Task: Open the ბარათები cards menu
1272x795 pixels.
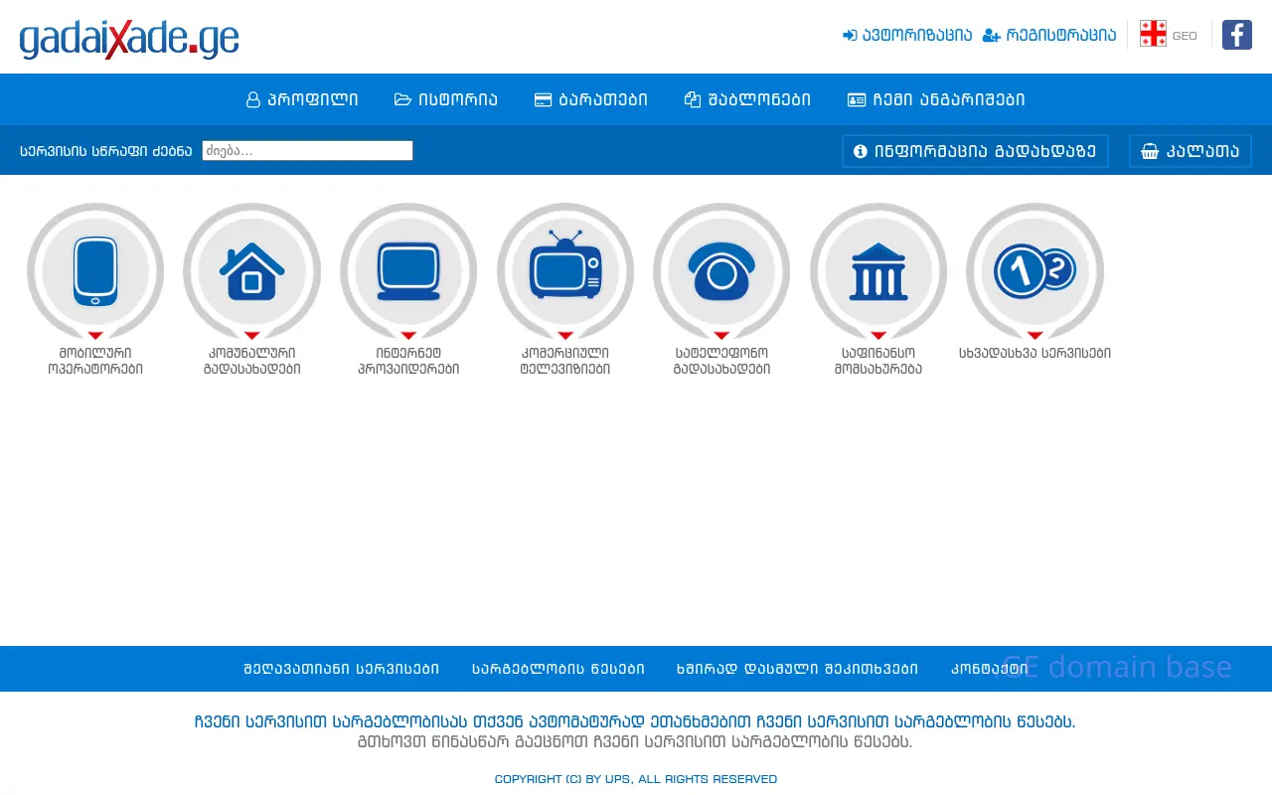Action: (x=591, y=99)
